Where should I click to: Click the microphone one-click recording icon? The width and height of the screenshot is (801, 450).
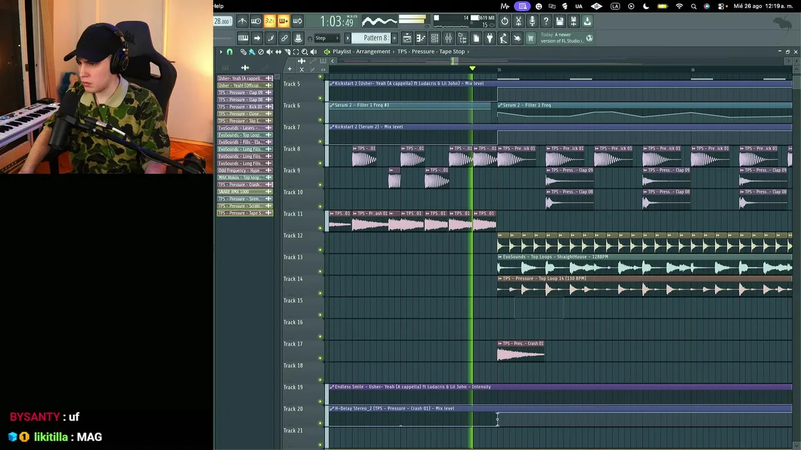point(532,21)
